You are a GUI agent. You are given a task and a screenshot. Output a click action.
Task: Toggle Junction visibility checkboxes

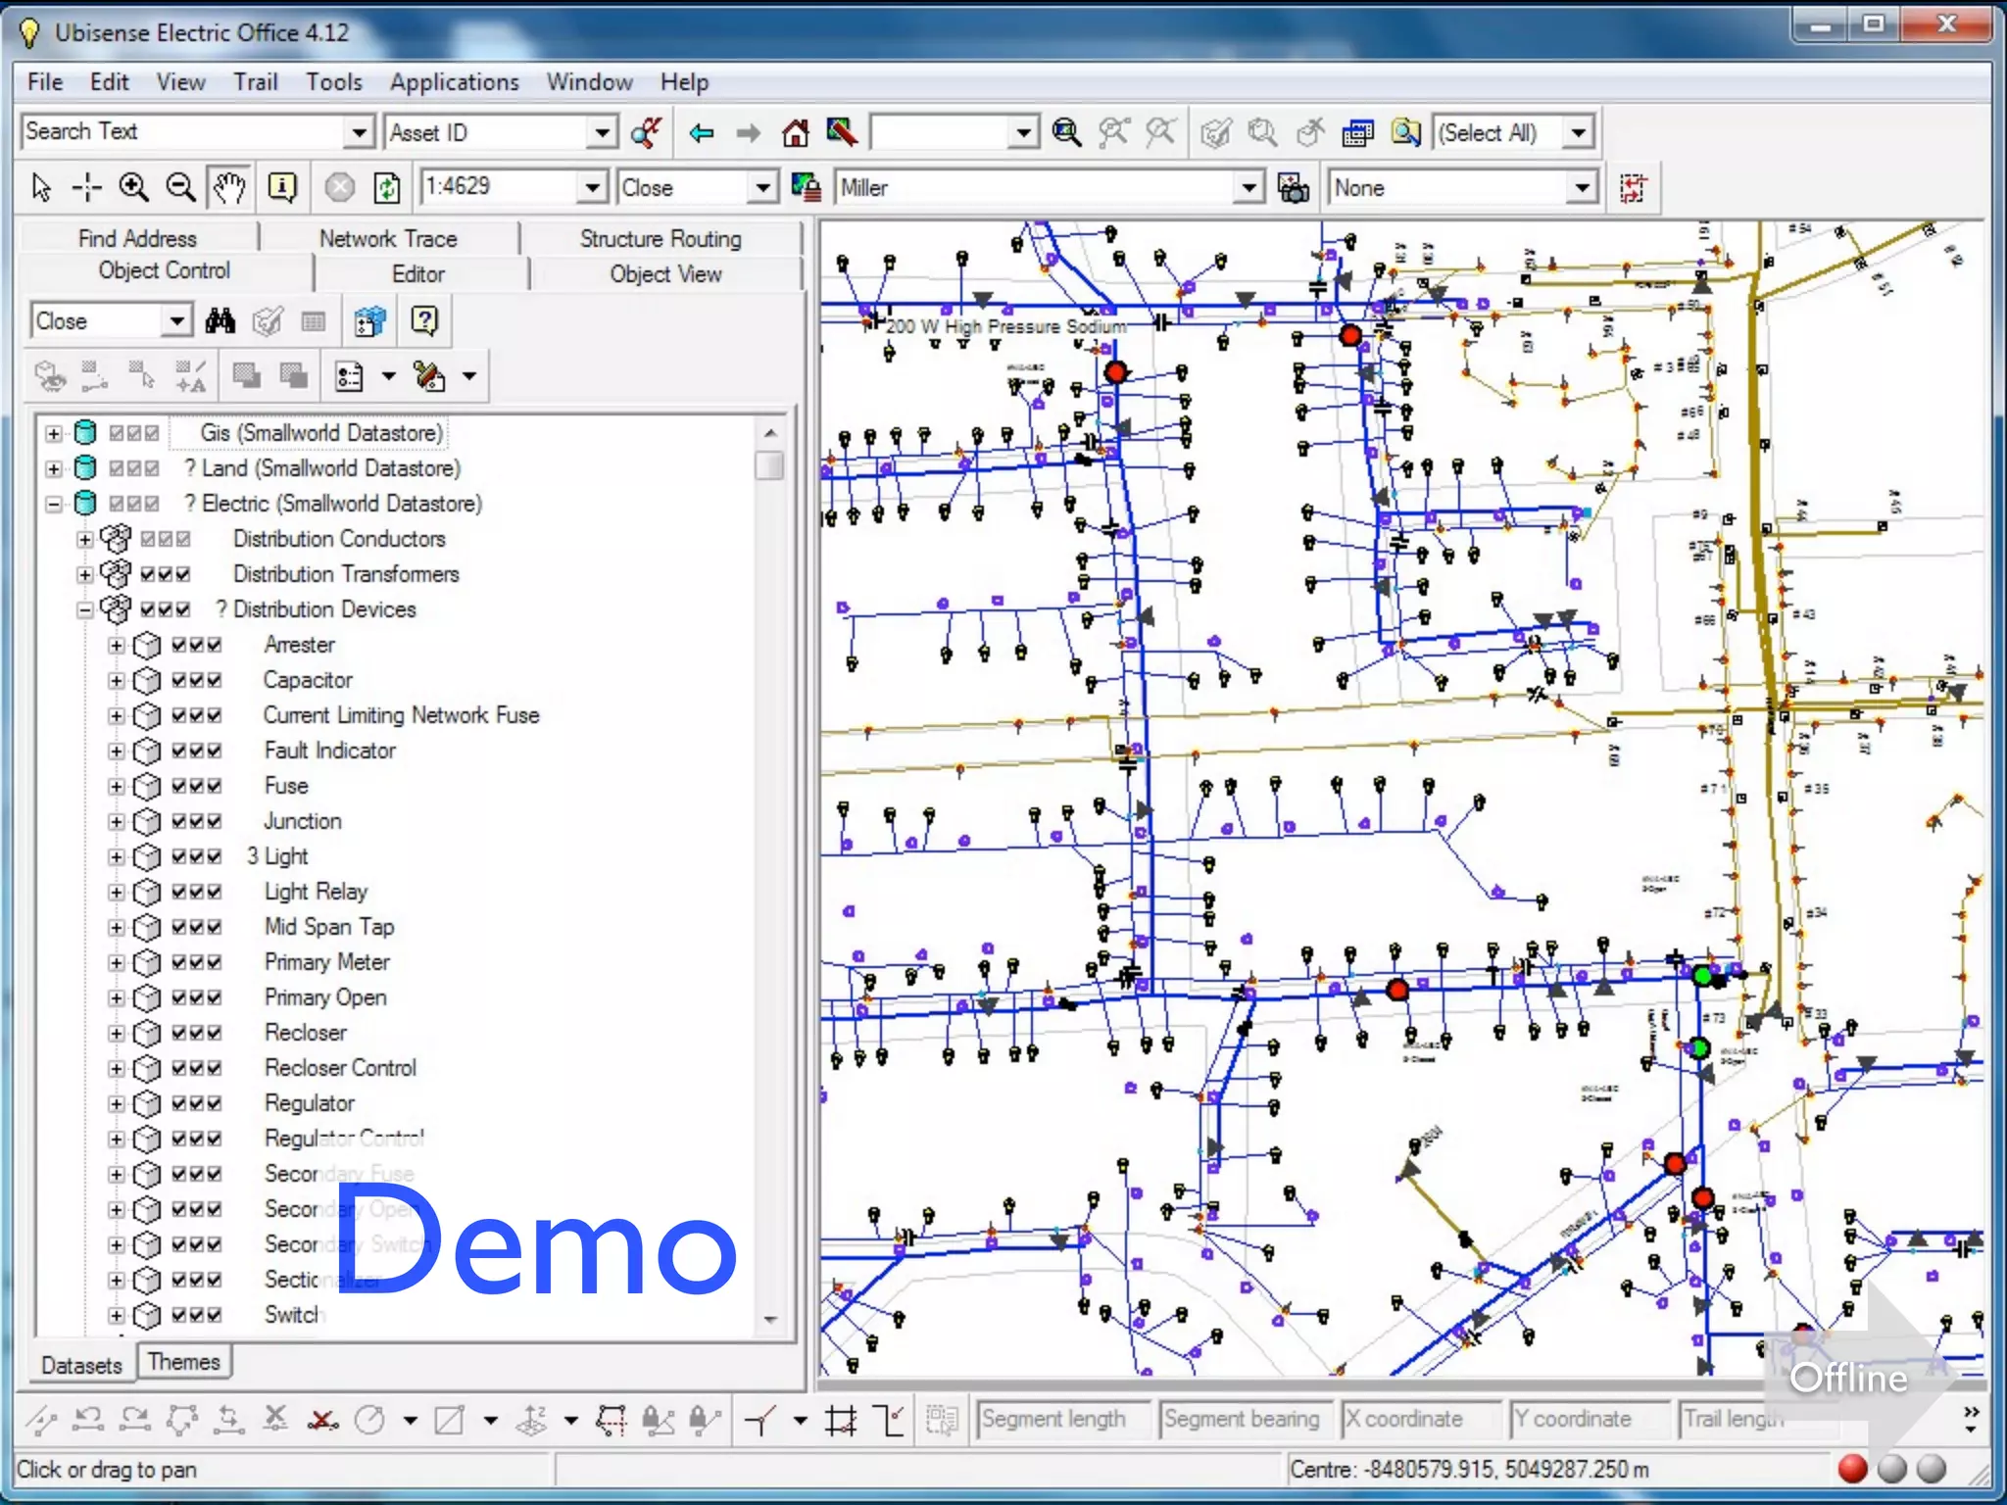(197, 821)
